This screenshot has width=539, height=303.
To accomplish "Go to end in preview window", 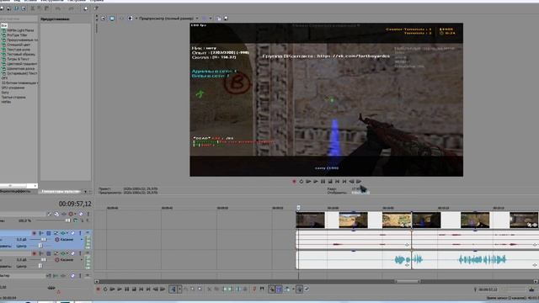I will tap(344, 182).
